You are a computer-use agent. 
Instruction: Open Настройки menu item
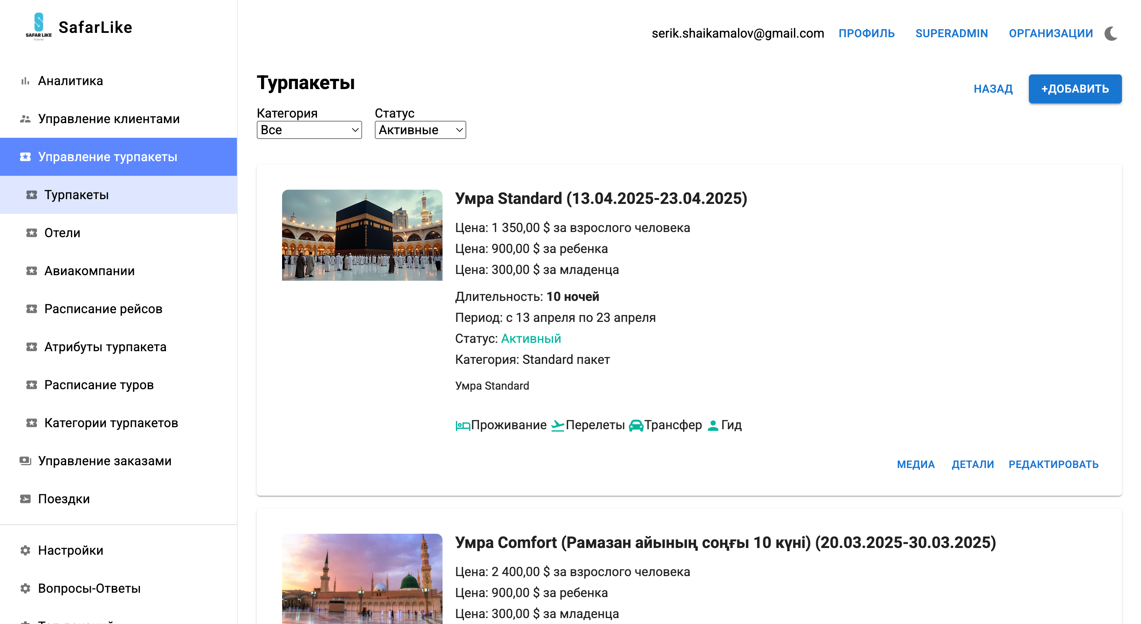click(x=118, y=551)
